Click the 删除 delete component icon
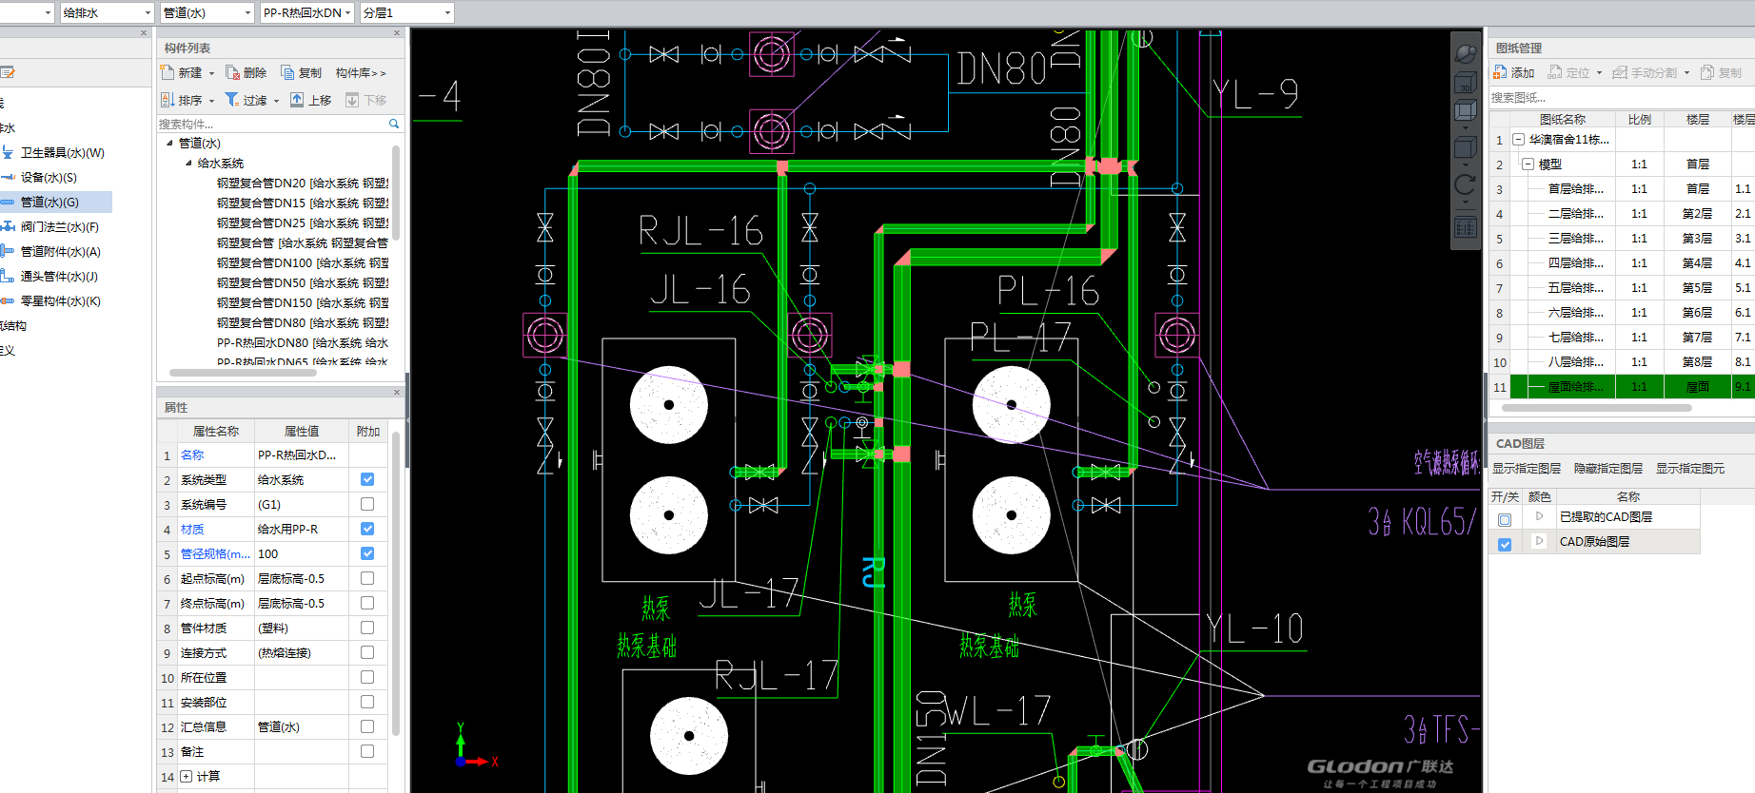The height and width of the screenshot is (793, 1755). [232, 72]
